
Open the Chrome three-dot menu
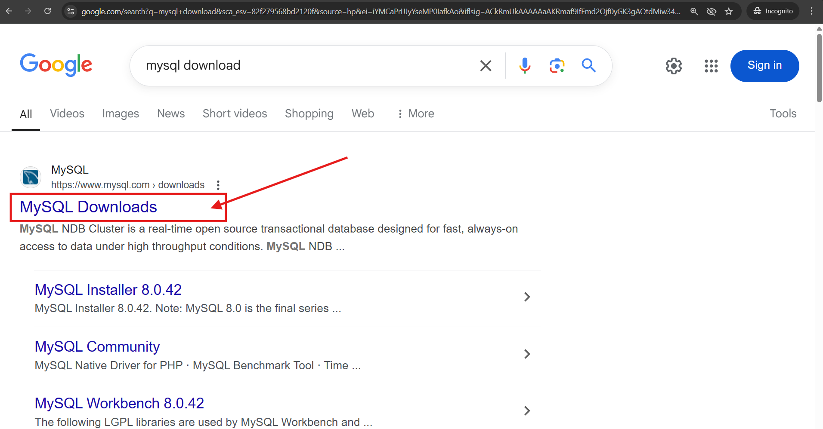pyautogui.click(x=812, y=11)
